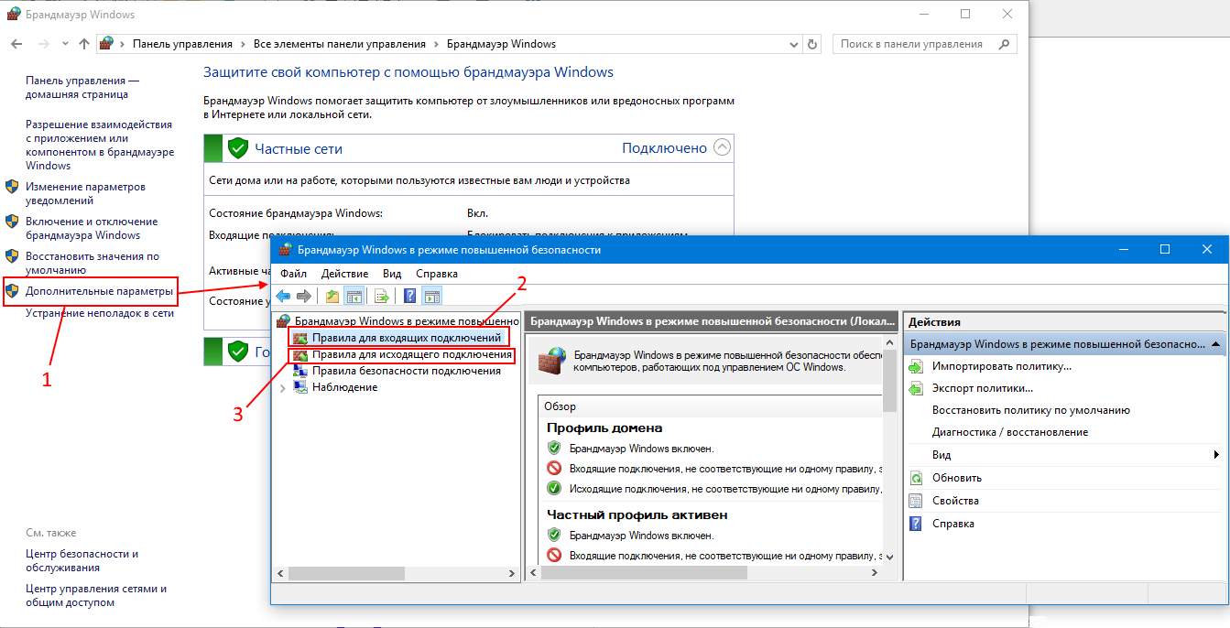This screenshot has width=1230, height=628.
Task: Select Правила для входящих подключений tree node
Action: pyautogui.click(x=406, y=339)
